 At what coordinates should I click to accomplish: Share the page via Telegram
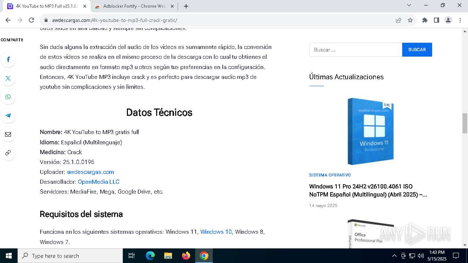click(8, 115)
